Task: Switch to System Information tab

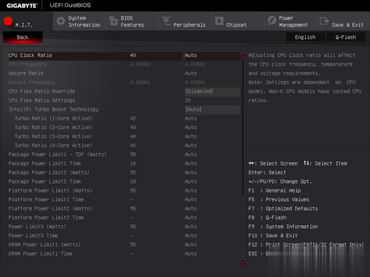Action: tap(80, 21)
